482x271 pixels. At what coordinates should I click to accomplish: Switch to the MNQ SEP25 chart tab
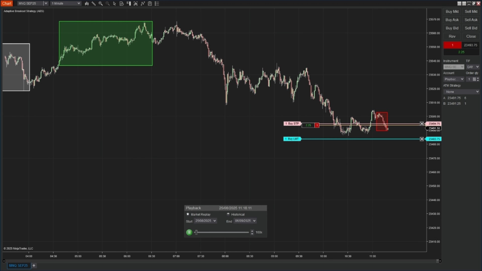coord(19,265)
